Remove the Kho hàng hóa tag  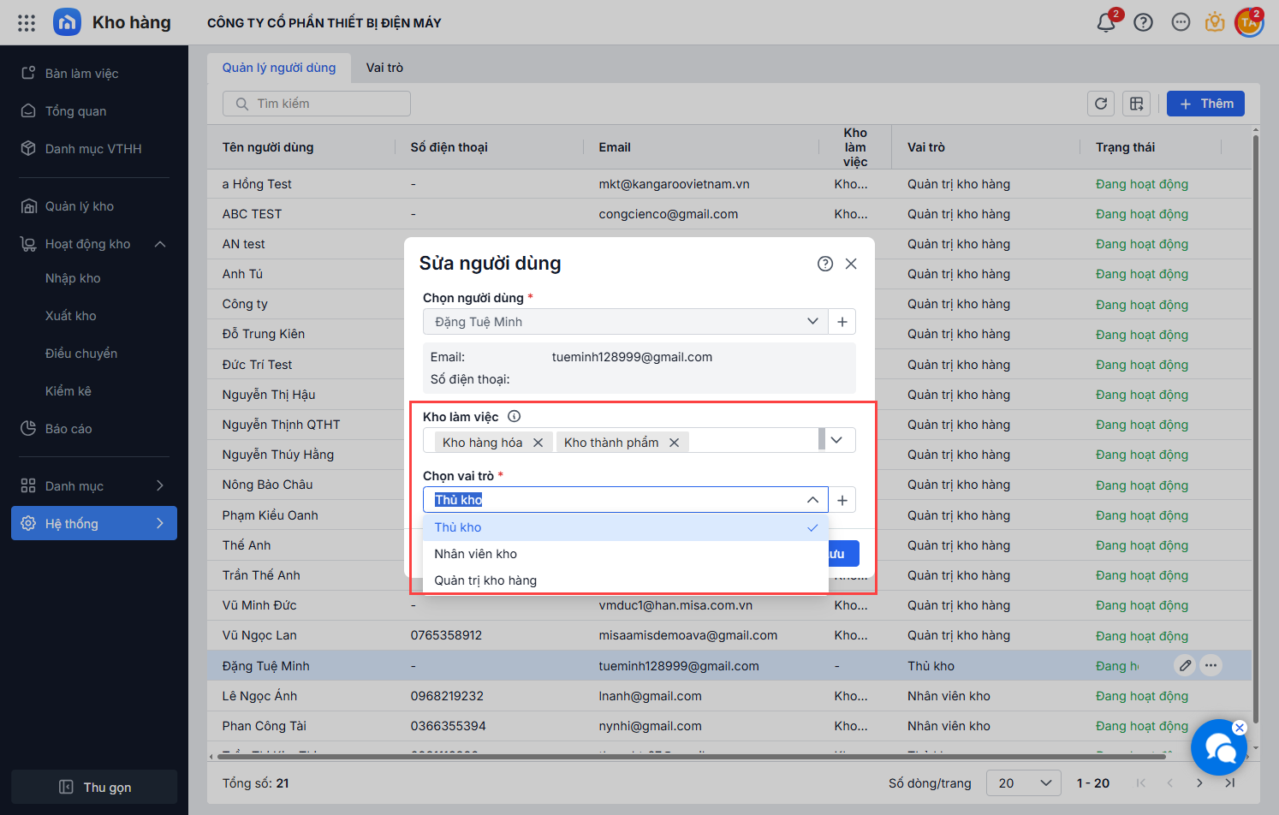pos(538,443)
